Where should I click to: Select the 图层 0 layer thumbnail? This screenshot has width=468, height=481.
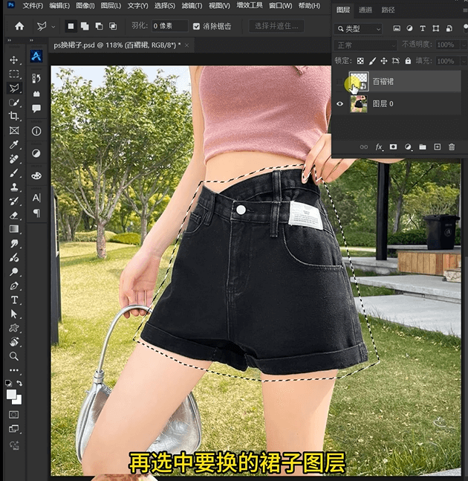point(359,103)
